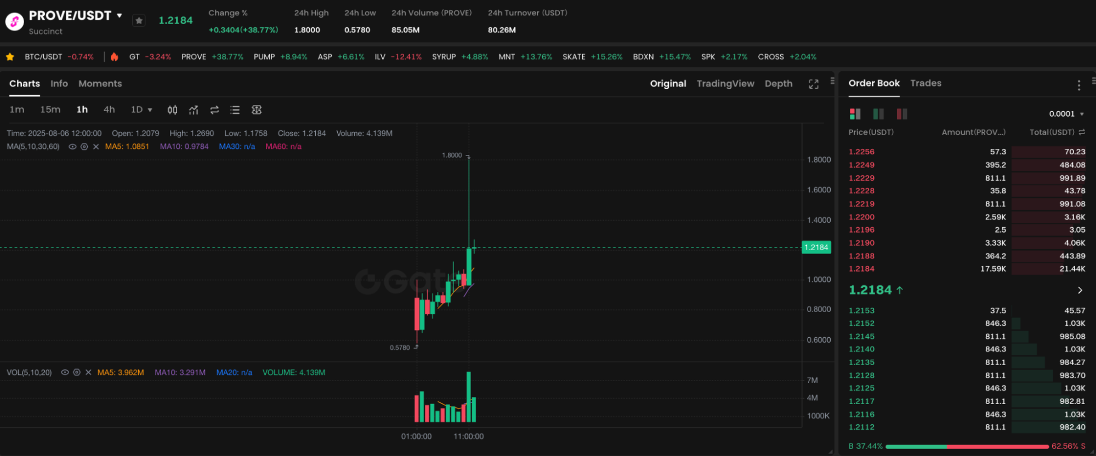Select the 1m timeframe
Screen dimensions: 1096x456
(x=17, y=110)
